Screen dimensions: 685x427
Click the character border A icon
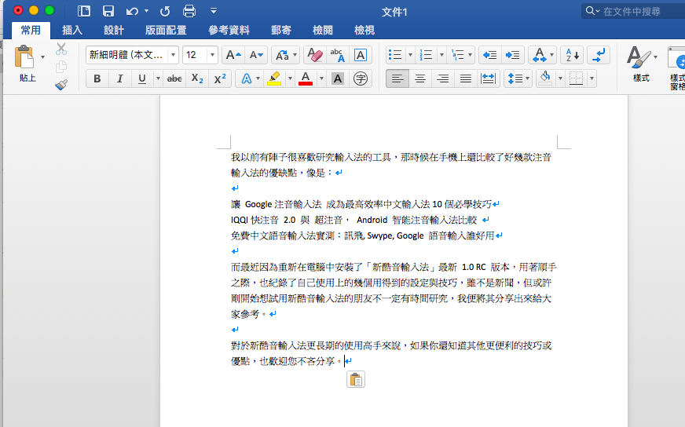point(361,55)
